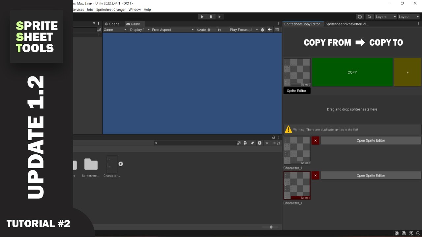Toggle the hidden asset count eye icon showing 21

pos(274,143)
